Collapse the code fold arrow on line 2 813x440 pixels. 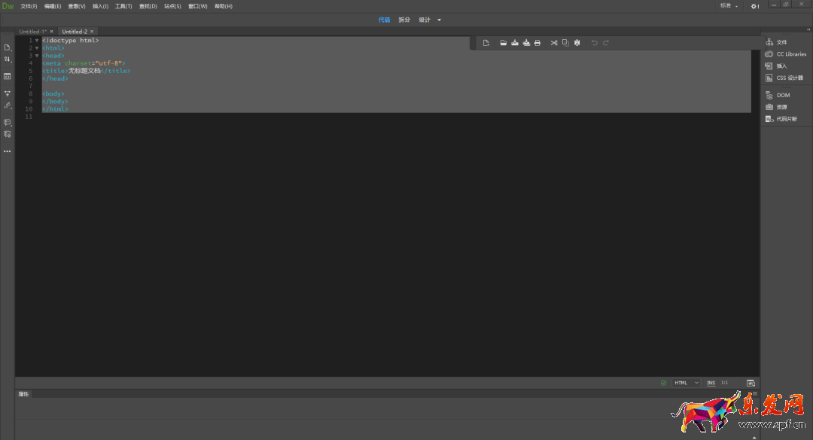[37, 48]
